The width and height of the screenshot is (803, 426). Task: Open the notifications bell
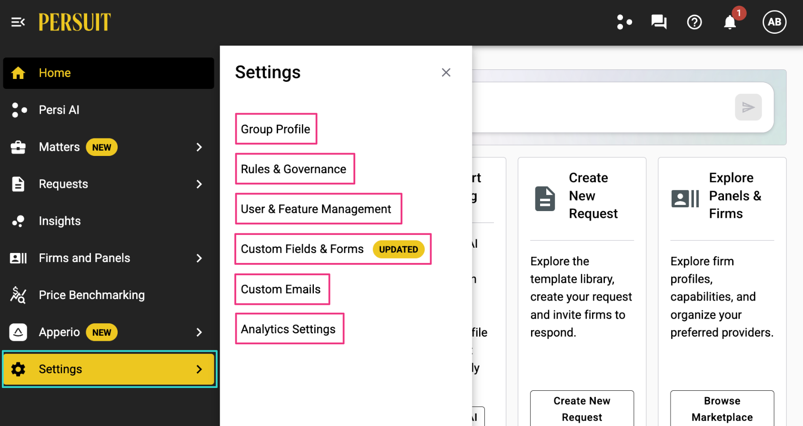(x=730, y=22)
